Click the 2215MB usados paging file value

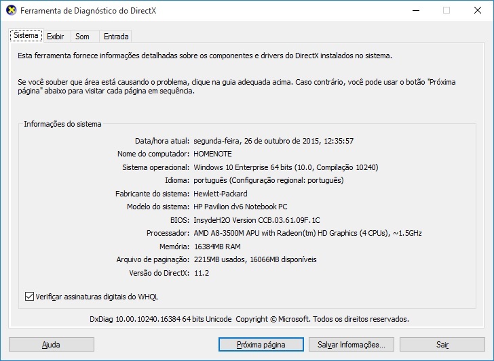pyautogui.click(x=255, y=260)
